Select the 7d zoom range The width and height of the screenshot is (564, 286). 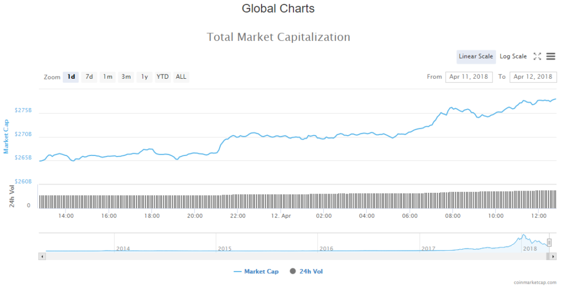click(x=89, y=77)
